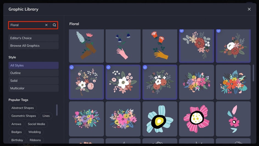Uncheck the white flower pinecone bouquet graphic
The height and width of the screenshot is (146, 259).
233,46
